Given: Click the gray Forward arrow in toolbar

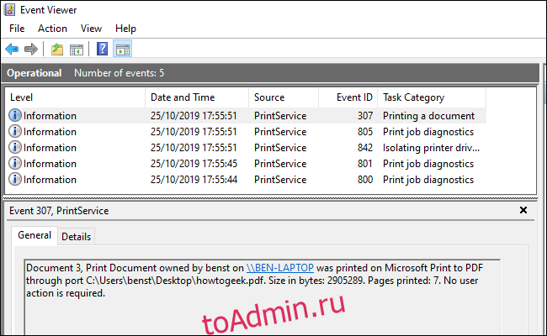Looking at the screenshot, I should [x=30, y=50].
